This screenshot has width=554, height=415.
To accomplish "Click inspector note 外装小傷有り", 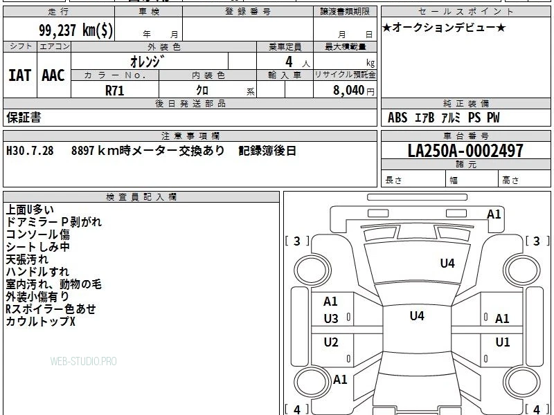I will [37, 297].
